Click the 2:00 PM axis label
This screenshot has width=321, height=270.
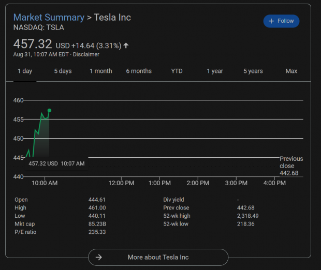coord(198,183)
